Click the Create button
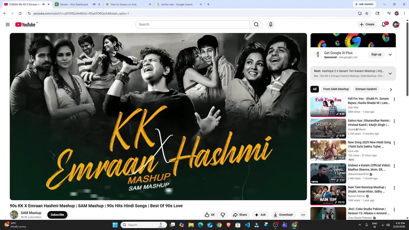The image size is (409, 230). pos(367,25)
